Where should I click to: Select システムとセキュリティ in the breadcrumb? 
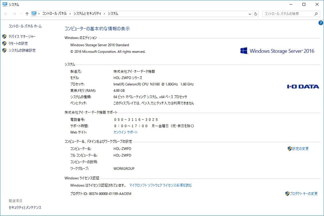click(x=87, y=14)
